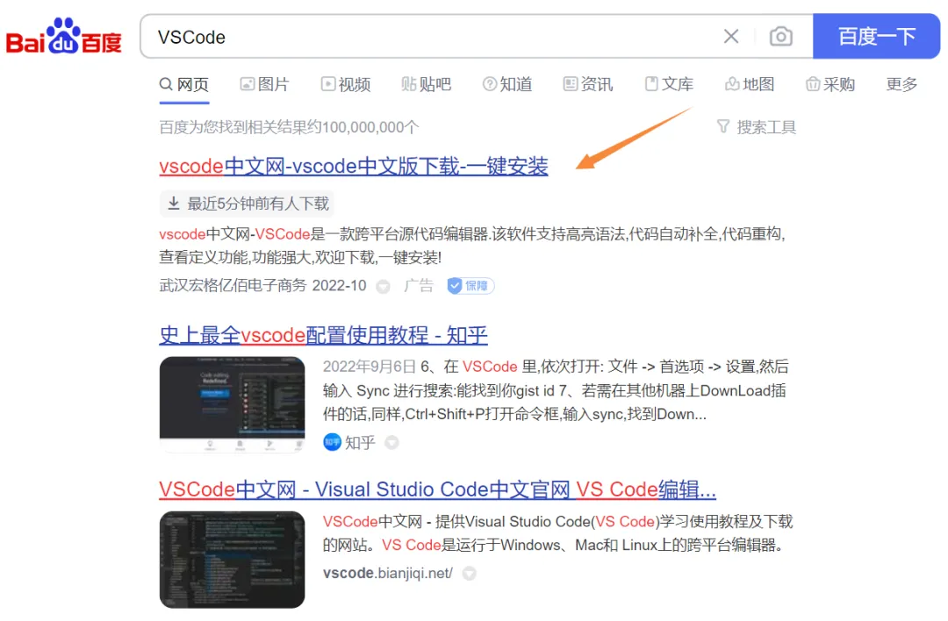Open the vscode中文网 一键安装 result link
Viewport: 948px width, 621px height.
[x=354, y=166]
